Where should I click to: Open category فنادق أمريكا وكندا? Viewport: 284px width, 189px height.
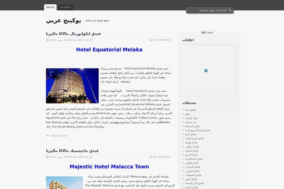pos(195,138)
